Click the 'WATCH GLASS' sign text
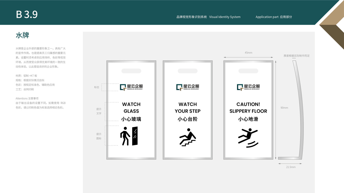The height and width of the screenshot is (193, 344). 131,108
